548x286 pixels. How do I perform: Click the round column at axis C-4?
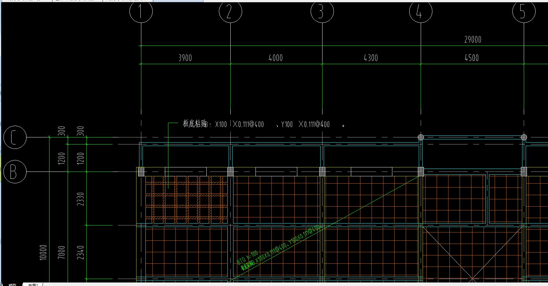421,137
